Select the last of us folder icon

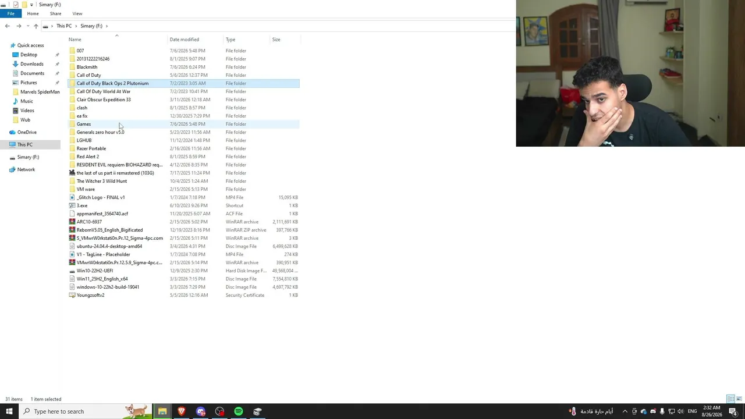(72, 173)
